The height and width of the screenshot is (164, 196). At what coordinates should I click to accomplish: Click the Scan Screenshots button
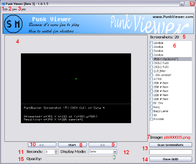(x=171, y=145)
